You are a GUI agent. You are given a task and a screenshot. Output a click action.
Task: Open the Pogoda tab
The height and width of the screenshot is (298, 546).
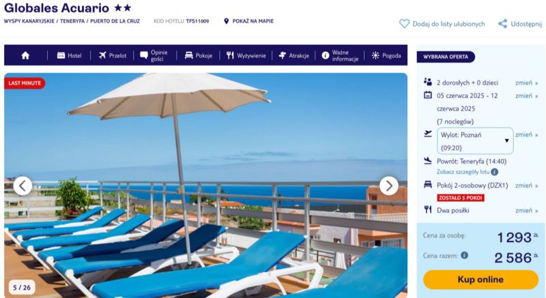tap(386, 55)
